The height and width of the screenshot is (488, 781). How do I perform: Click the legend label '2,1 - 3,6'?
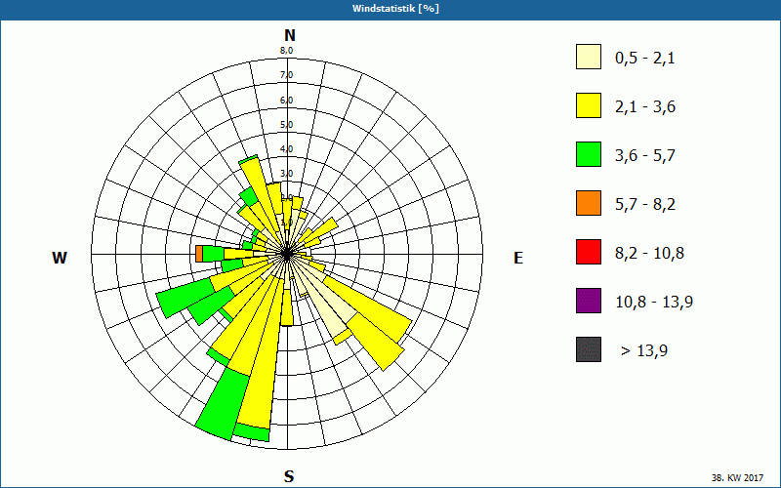tap(645, 107)
